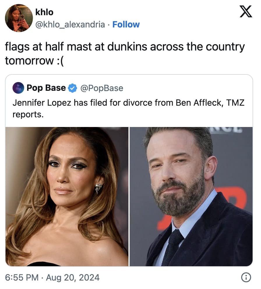Click the flags at half mast tweet text
The width and height of the screenshot is (261, 289).
(x=125, y=52)
